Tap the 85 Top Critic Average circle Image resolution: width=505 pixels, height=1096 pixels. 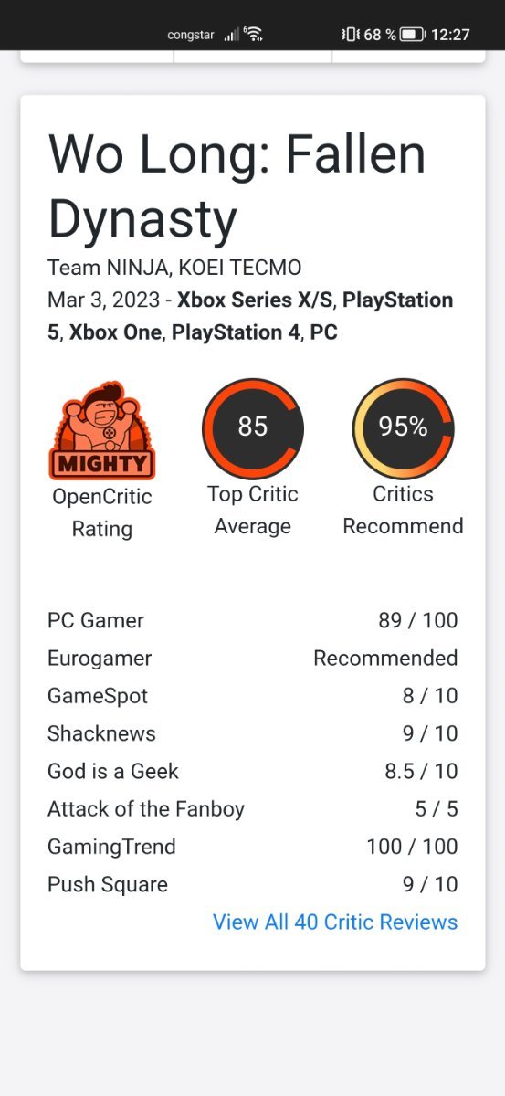coord(253,428)
